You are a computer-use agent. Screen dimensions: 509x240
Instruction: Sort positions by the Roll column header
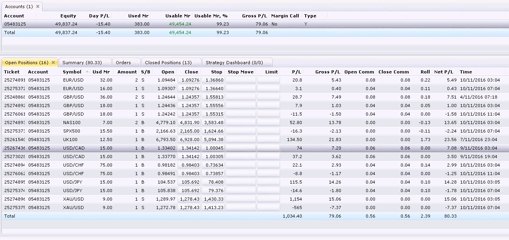[x=425, y=72]
